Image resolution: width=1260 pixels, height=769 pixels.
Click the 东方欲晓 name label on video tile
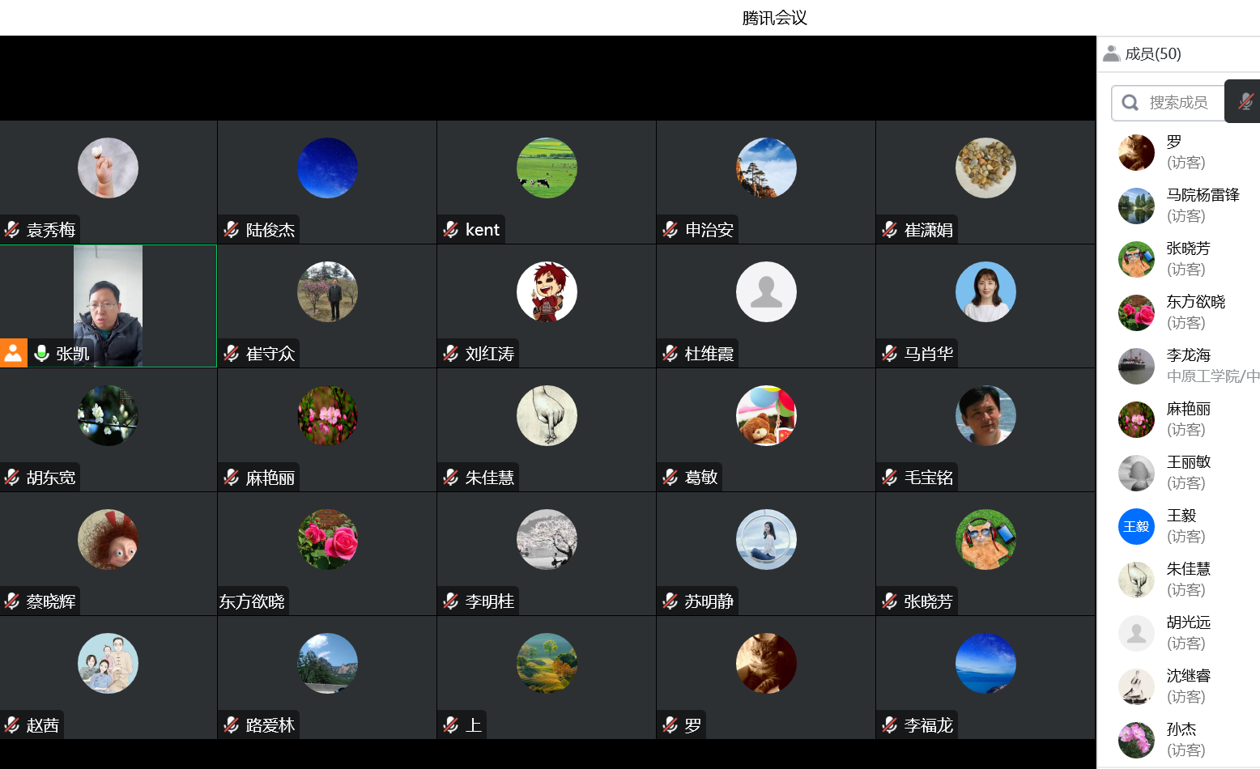[252, 601]
